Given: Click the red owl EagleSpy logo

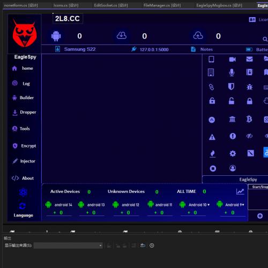Looking at the screenshot, I should pos(25,34).
